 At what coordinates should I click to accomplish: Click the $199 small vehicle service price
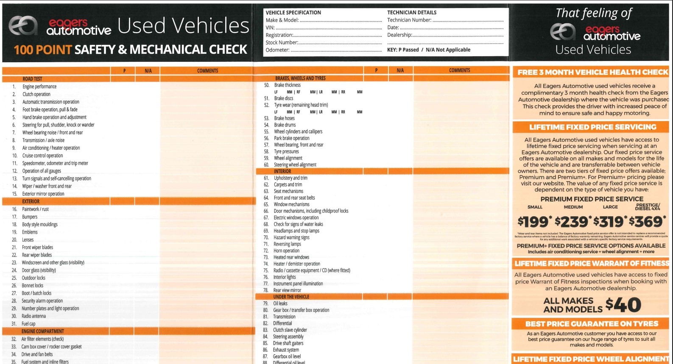point(534,221)
